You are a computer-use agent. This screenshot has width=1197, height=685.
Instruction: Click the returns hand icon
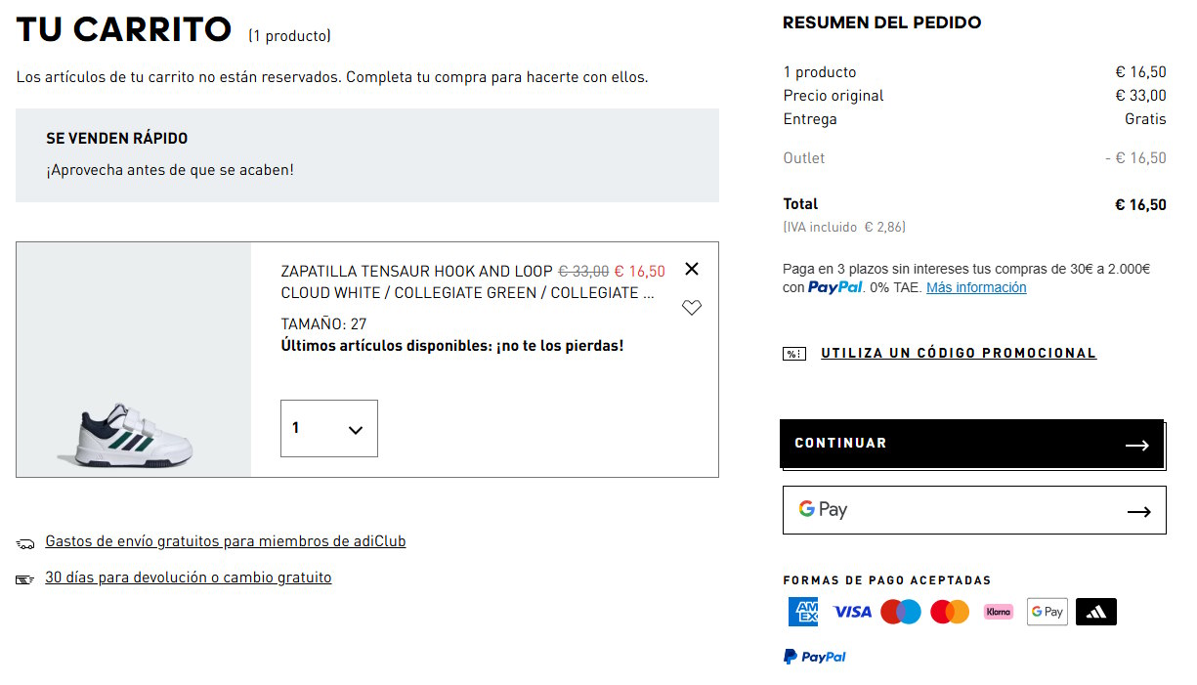point(25,579)
